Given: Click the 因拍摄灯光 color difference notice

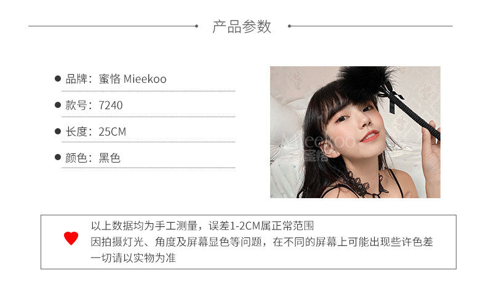Looking at the screenshot, I should tap(262, 242).
